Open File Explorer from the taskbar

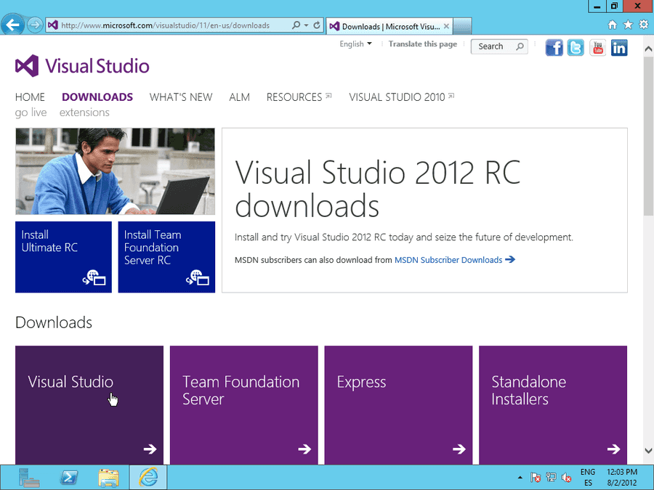click(108, 478)
